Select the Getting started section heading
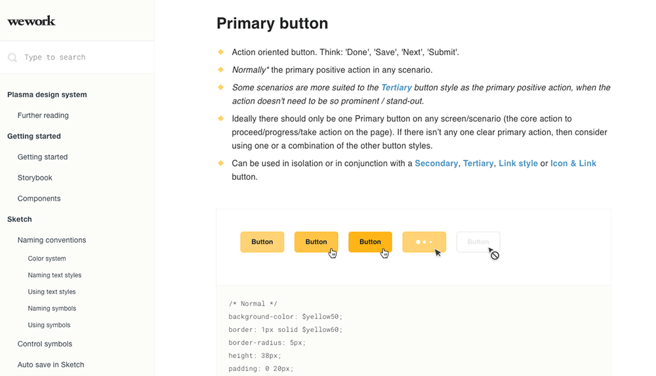656x376 pixels. point(34,136)
